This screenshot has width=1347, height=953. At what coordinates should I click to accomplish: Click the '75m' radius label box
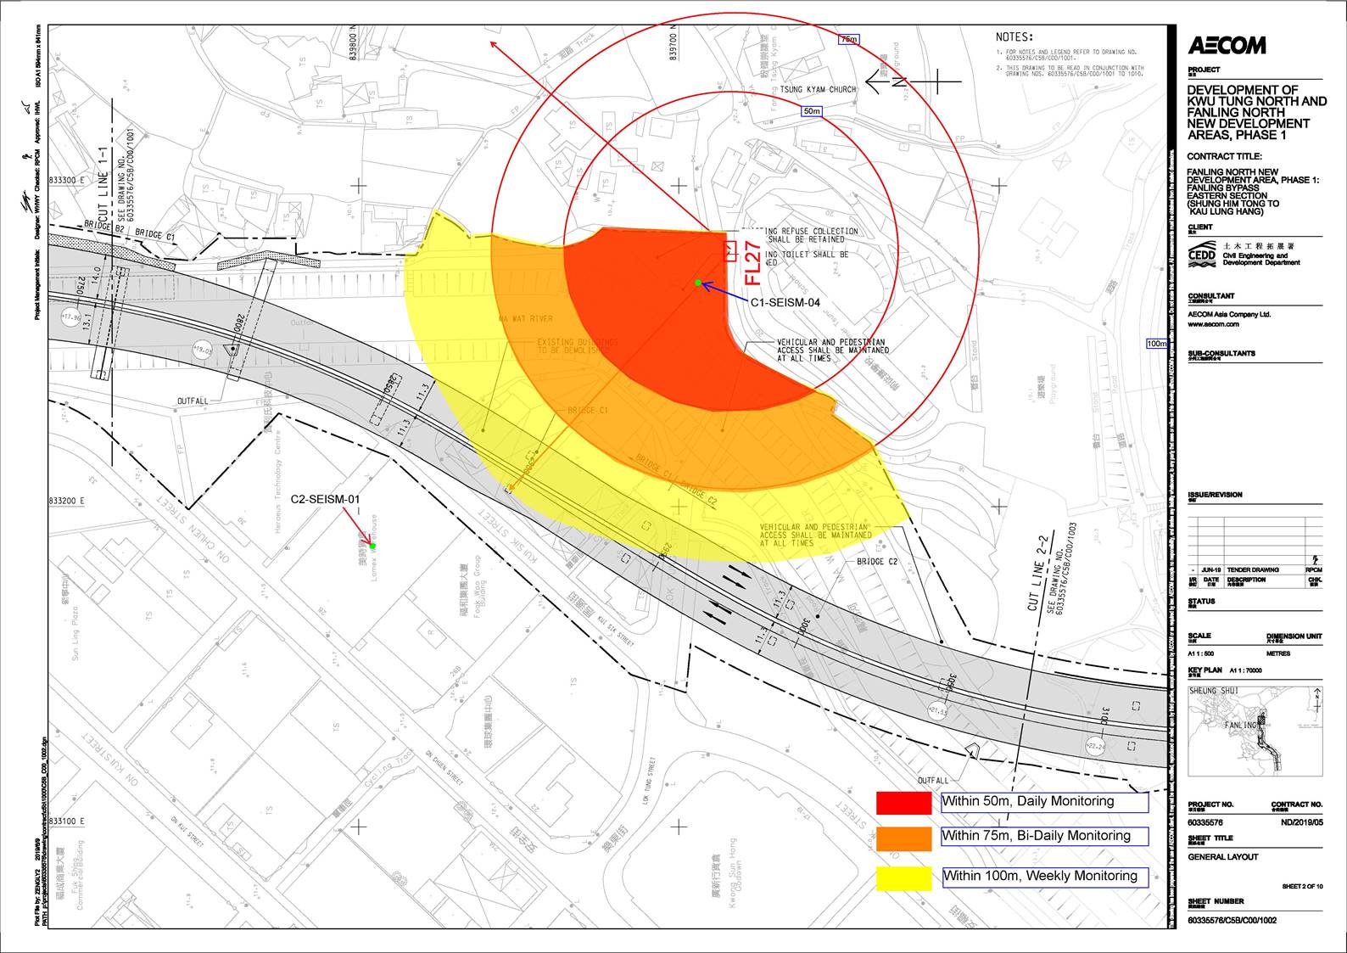pyautogui.click(x=848, y=40)
